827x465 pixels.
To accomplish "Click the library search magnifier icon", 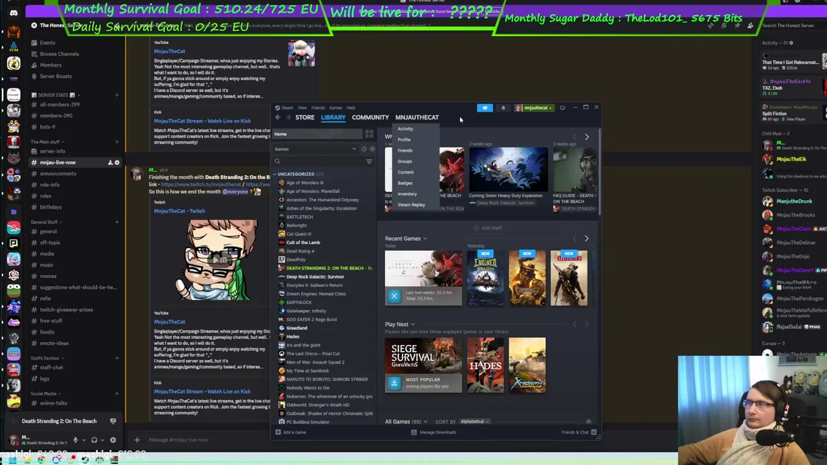I will [x=277, y=161].
